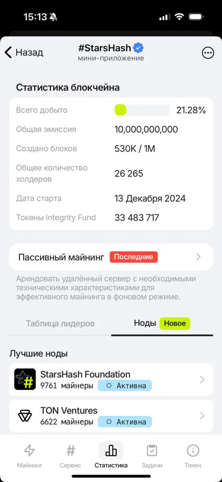The image size is (222, 482).
Task: Open the Tasks clipboard icon
Action: coord(152,451)
